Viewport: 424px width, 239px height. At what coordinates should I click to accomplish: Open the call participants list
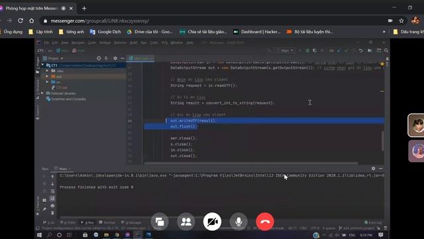[185, 222]
